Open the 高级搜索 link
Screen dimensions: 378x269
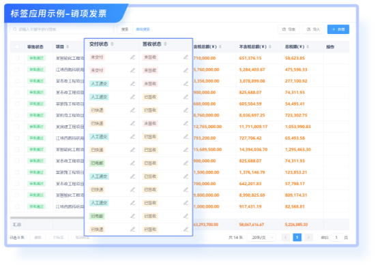coord(143,29)
